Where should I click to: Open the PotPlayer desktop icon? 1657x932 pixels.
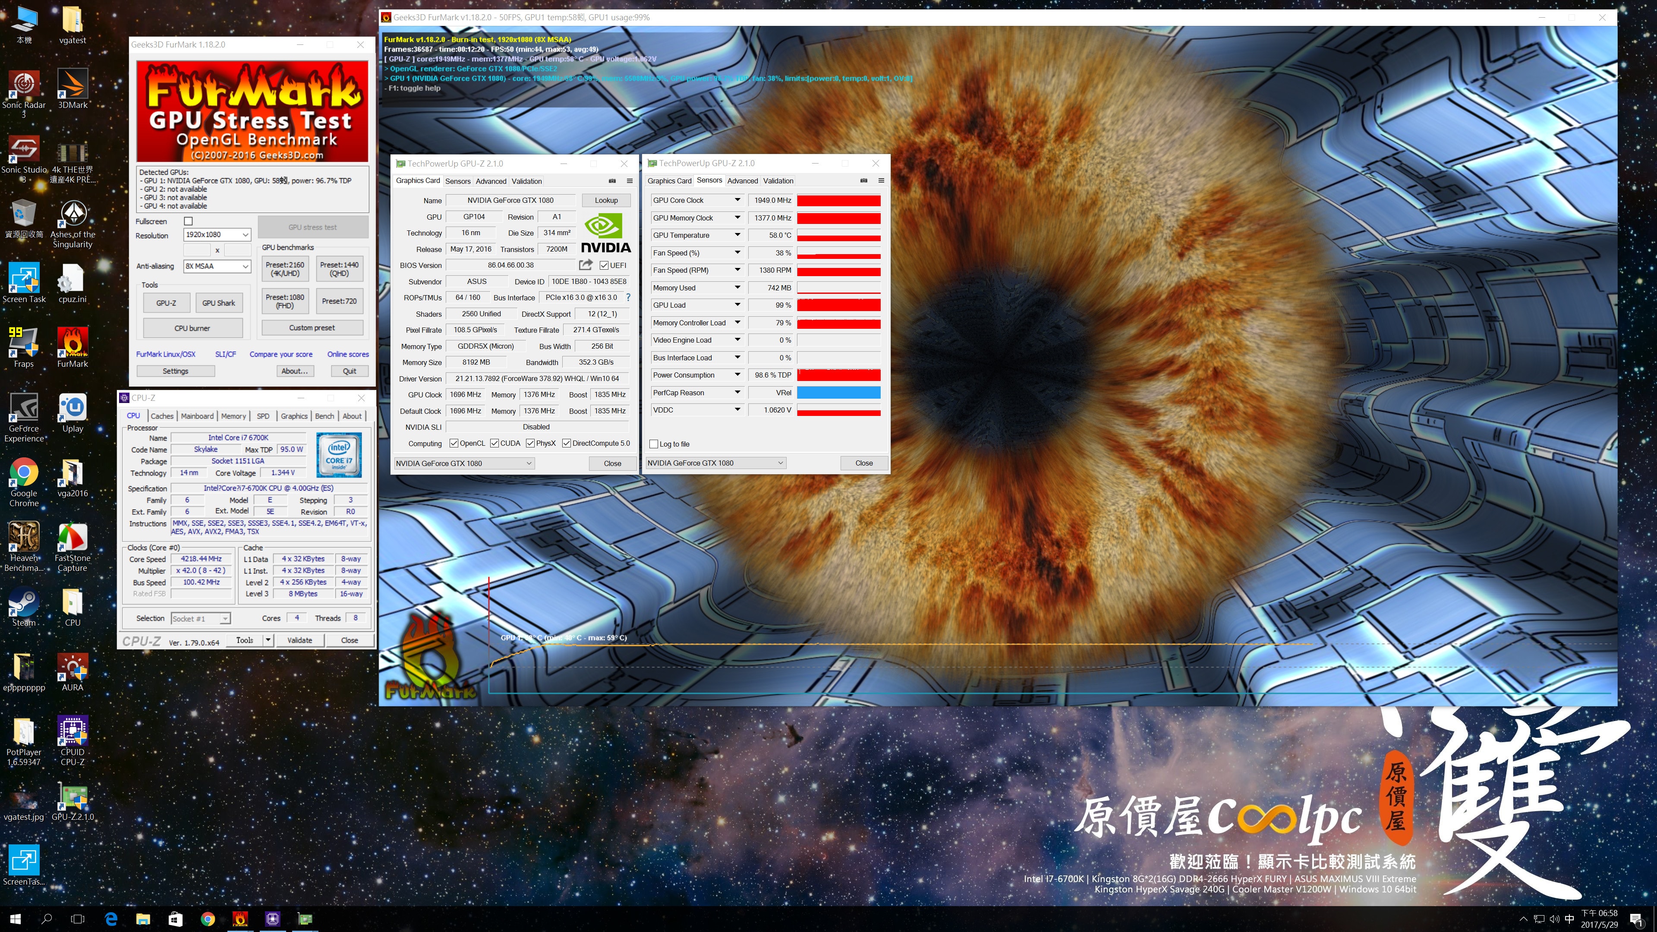[x=24, y=742]
